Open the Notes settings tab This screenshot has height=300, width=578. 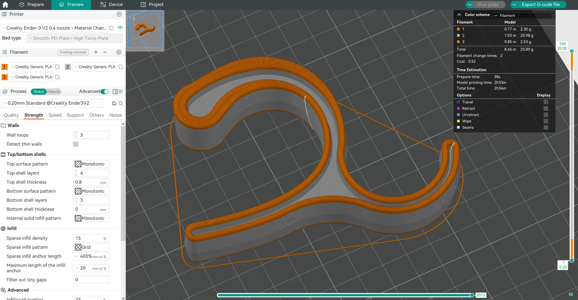pos(116,115)
